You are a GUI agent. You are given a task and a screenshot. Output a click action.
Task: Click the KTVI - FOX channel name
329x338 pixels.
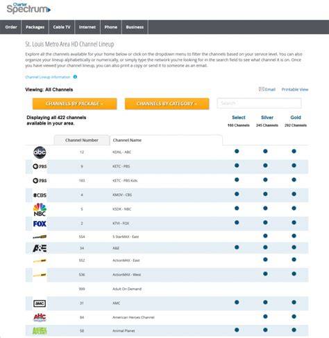[x=121, y=224]
